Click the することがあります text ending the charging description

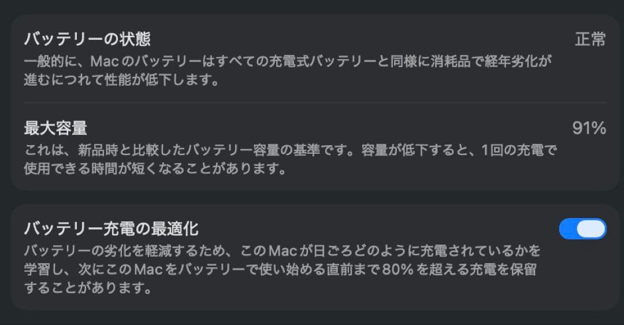point(88,288)
